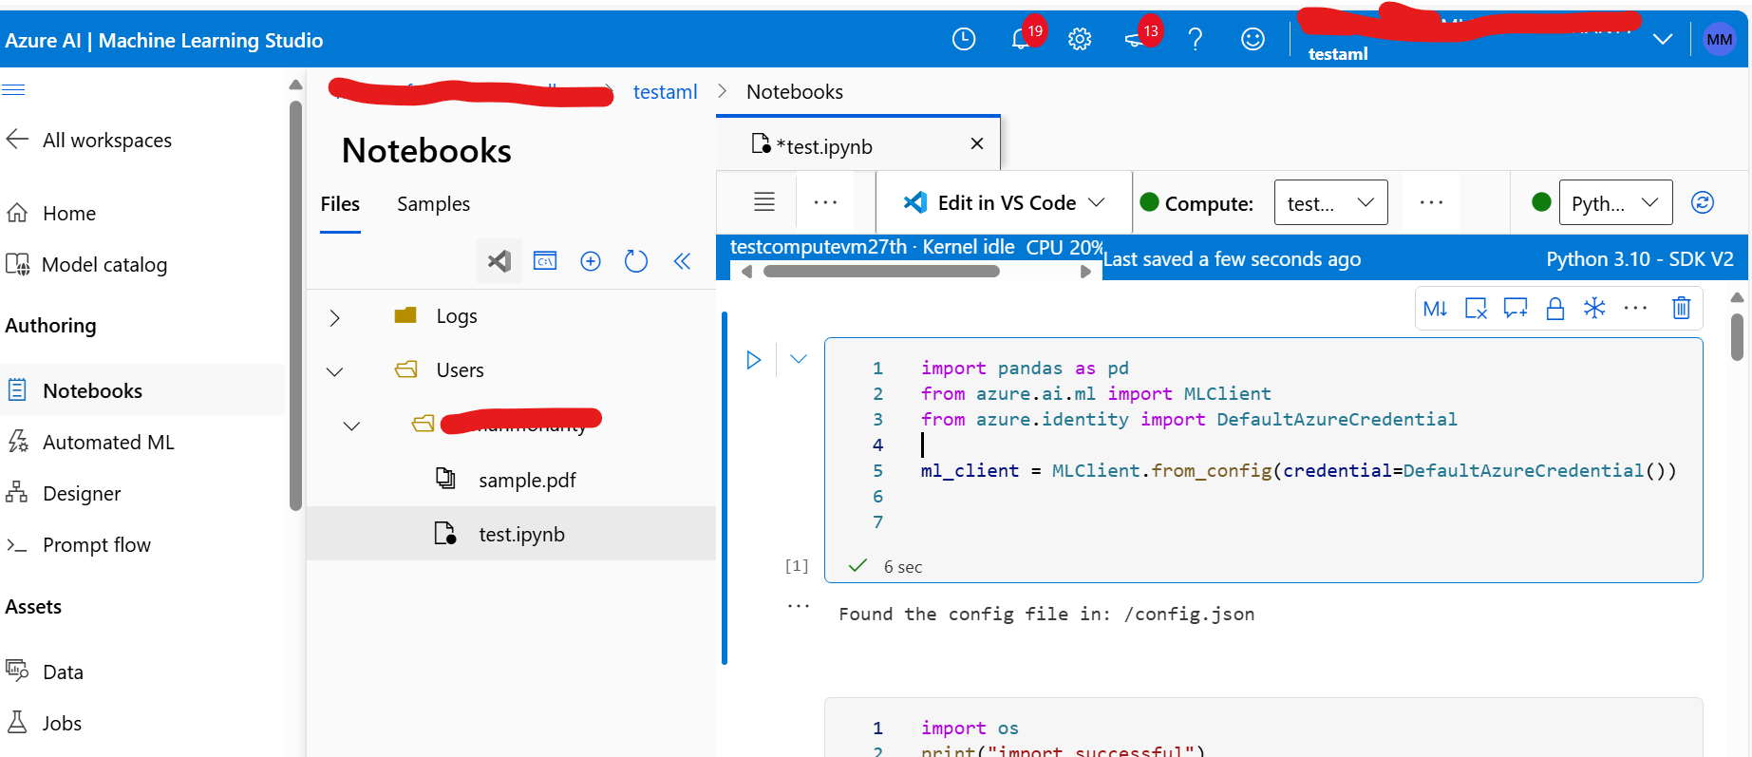1752x757 pixels.
Task: Open the settings gear icon
Action: 1080,39
